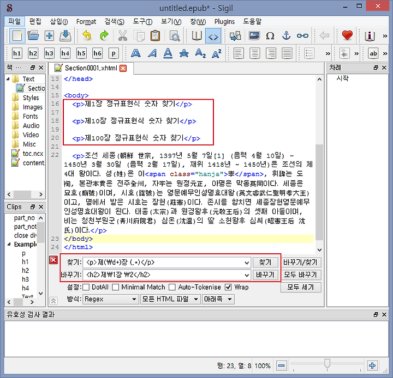Align text center icon
Viewport: 393px width, 378px height.
click(x=255, y=53)
